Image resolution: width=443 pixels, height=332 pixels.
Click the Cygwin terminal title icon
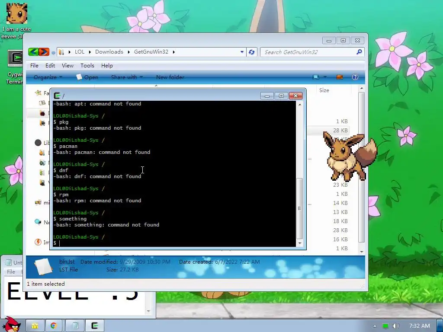[57, 96]
